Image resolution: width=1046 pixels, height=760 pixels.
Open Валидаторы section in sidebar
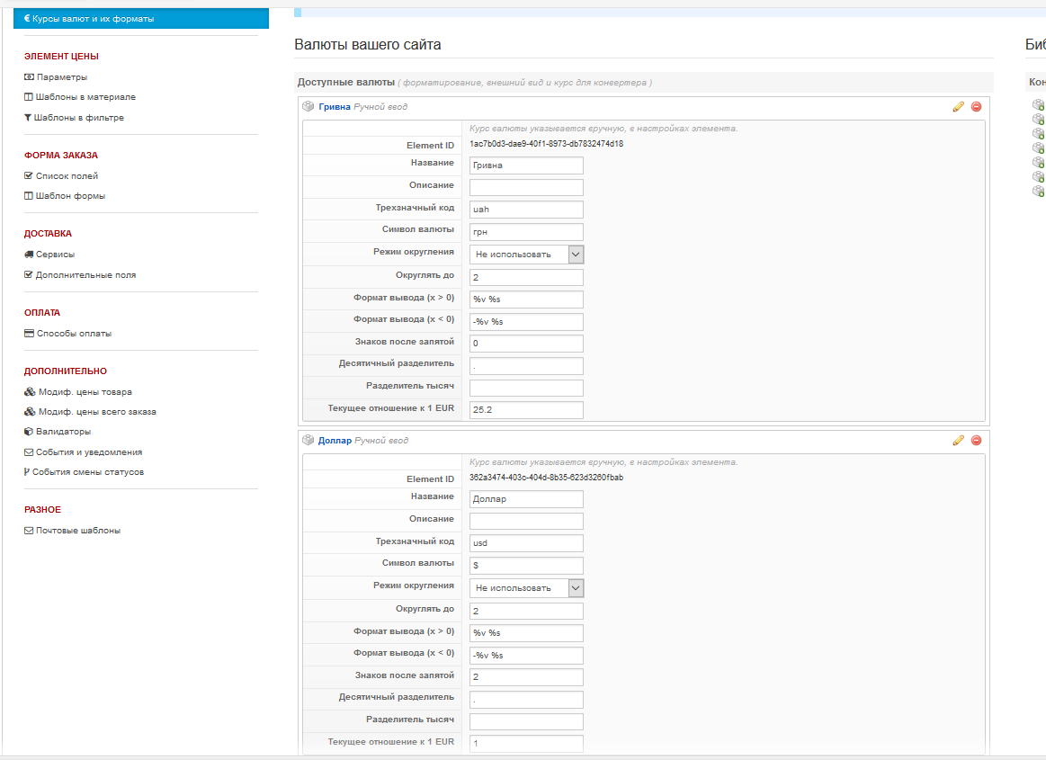(63, 432)
